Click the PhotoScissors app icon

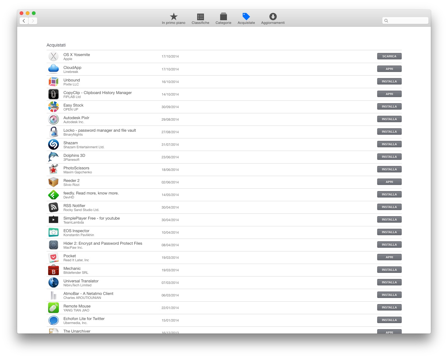pos(53,169)
